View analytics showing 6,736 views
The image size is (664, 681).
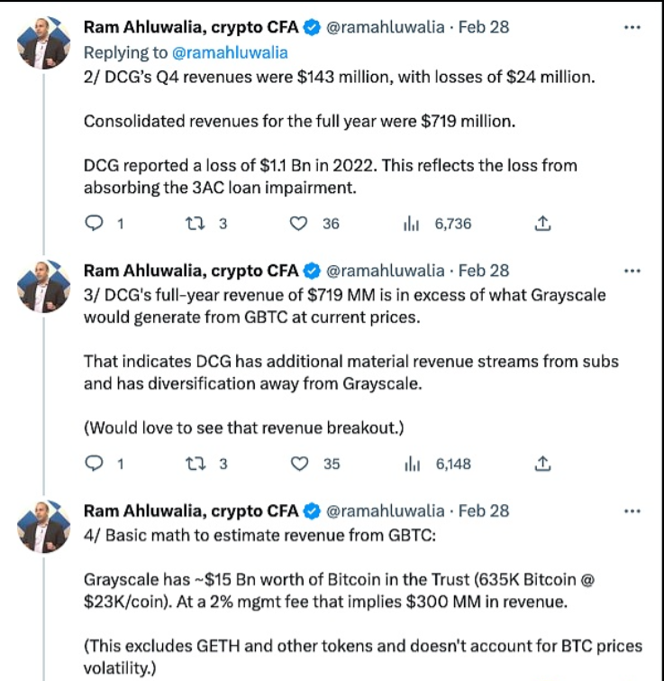click(x=408, y=224)
